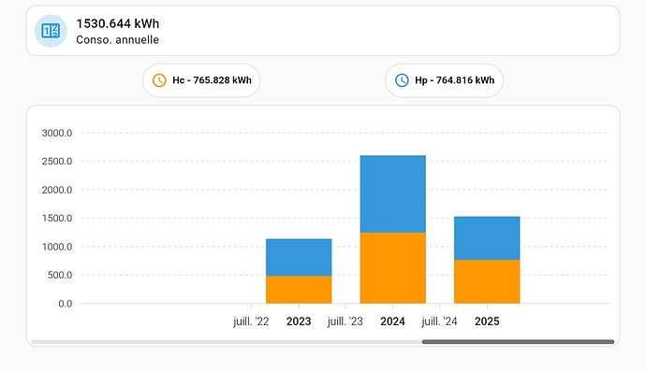Click the 3000.0 y-axis label

click(57, 133)
